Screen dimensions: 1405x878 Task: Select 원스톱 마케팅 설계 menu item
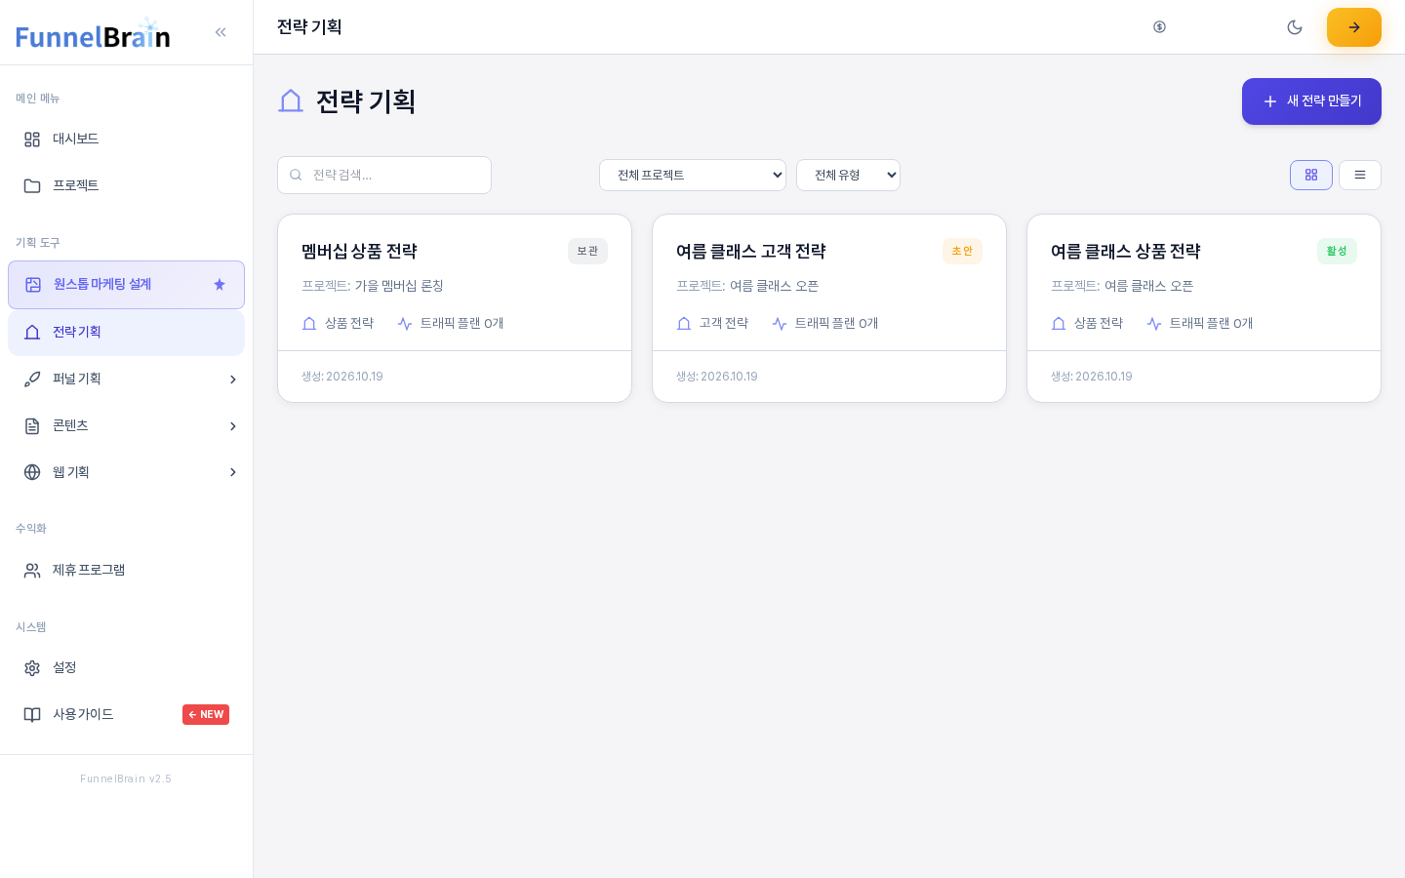click(126, 285)
